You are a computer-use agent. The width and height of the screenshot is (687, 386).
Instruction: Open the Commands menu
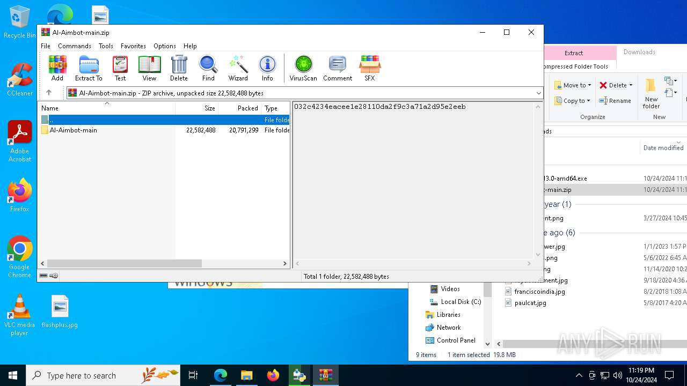pyautogui.click(x=75, y=46)
